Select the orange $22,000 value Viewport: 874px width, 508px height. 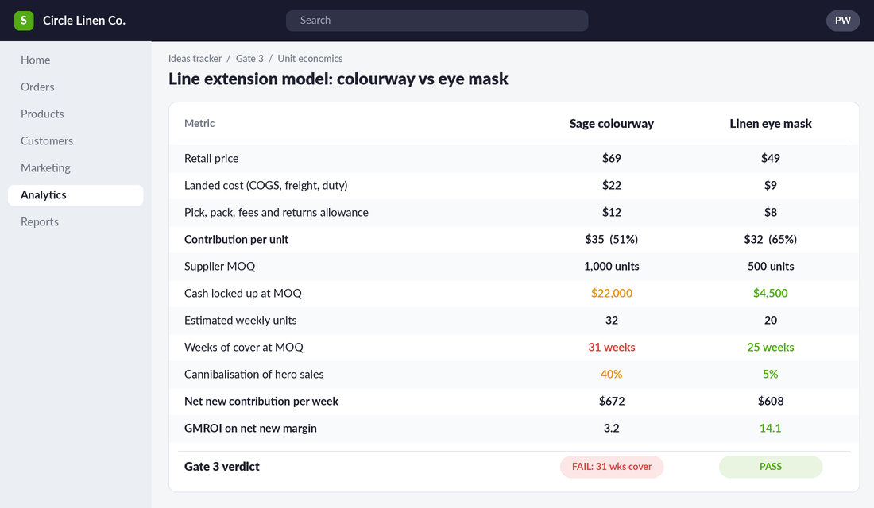click(x=612, y=294)
